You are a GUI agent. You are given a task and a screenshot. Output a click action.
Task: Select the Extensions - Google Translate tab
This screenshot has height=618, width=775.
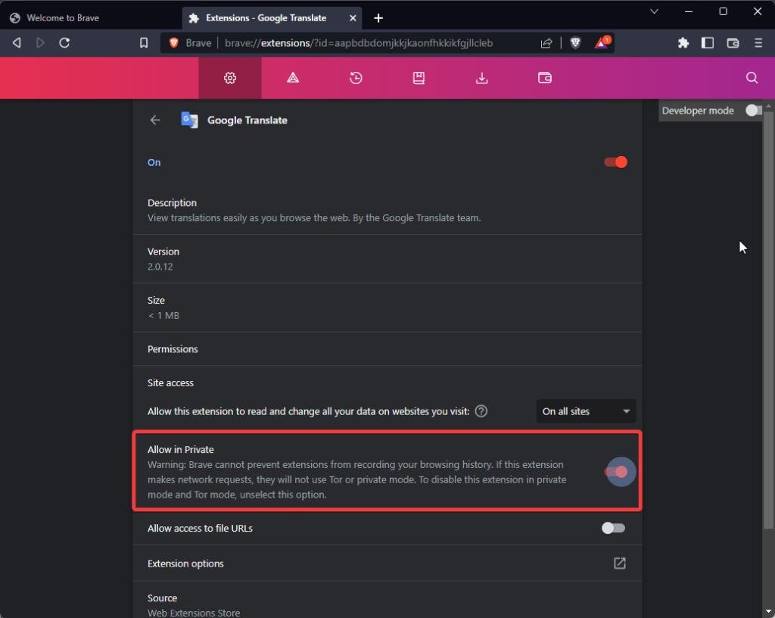(x=272, y=18)
